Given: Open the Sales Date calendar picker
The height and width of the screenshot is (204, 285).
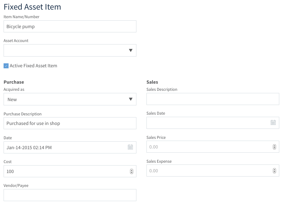Looking at the screenshot, I should pyautogui.click(x=273, y=122).
